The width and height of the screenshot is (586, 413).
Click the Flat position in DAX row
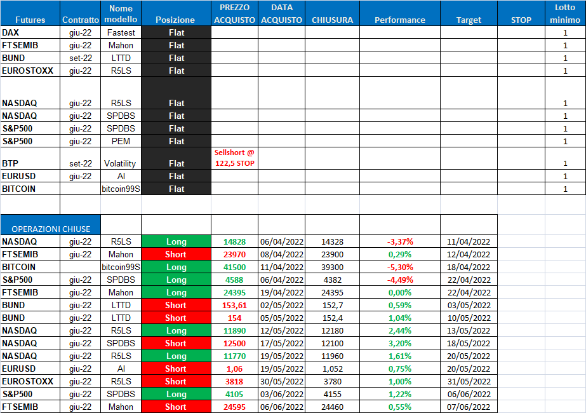(176, 32)
